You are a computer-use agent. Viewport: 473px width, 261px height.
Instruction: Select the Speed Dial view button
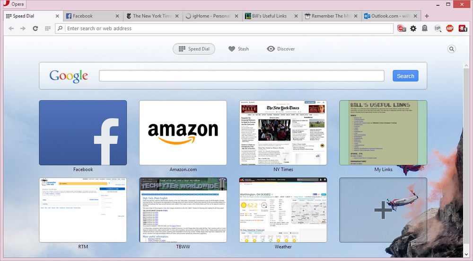[194, 49]
